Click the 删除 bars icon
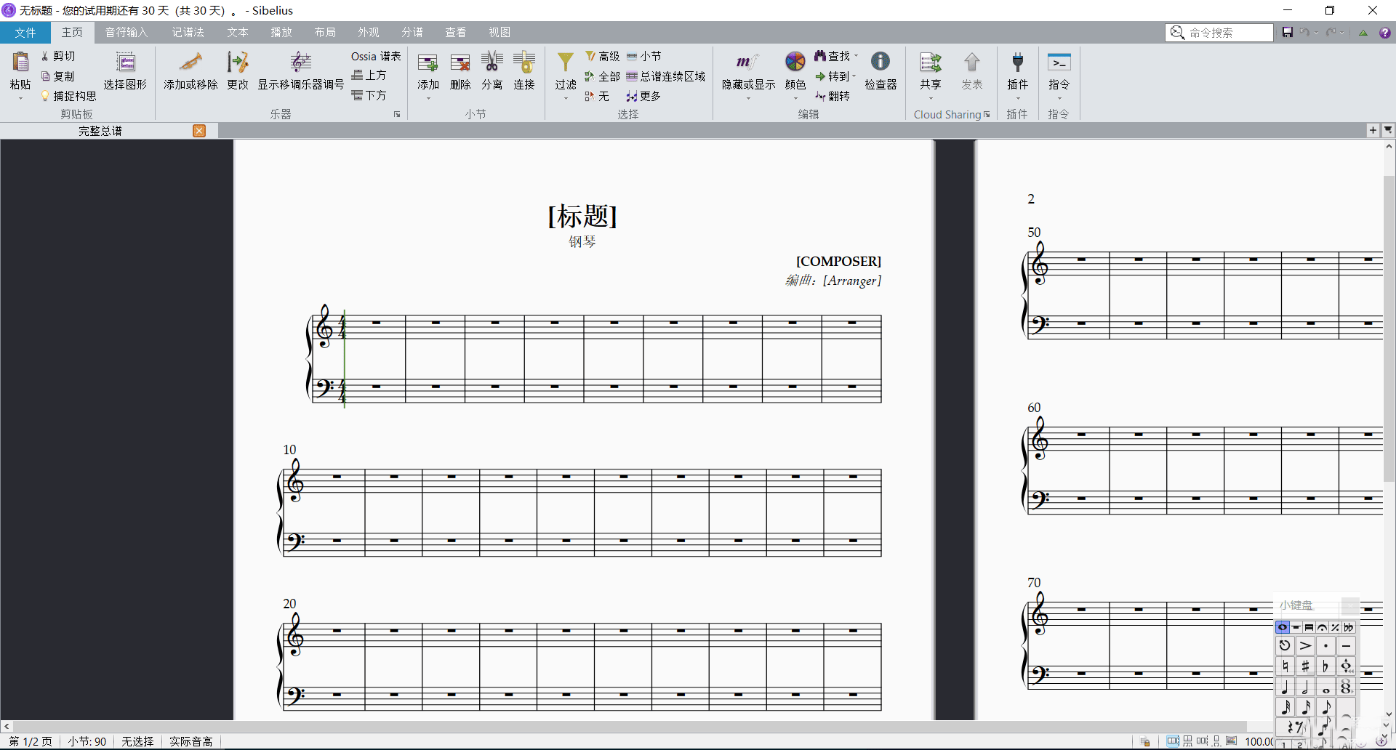 (x=460, y=63)
